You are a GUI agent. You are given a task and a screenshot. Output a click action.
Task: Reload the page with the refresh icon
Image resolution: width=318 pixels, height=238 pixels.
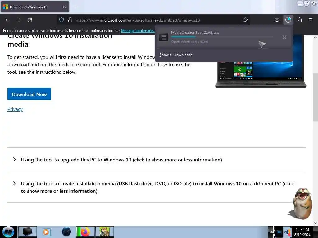pos(30,20)
